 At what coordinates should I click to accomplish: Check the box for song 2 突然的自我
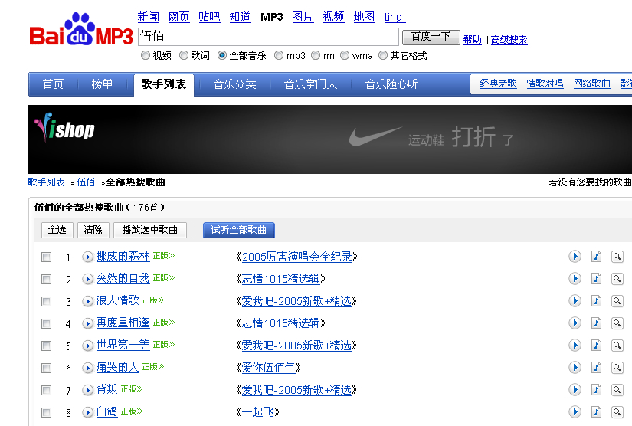(47, 280)
